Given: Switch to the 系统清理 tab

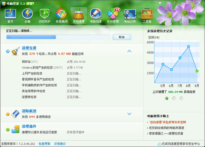Looking at the screenshot, I should 79,15.
